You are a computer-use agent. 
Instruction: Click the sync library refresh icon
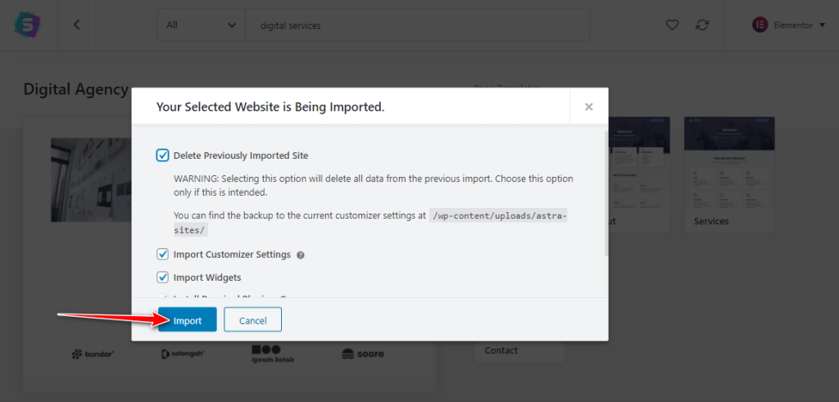702,25
